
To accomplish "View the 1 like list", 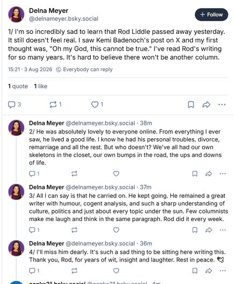I will 41,86.
